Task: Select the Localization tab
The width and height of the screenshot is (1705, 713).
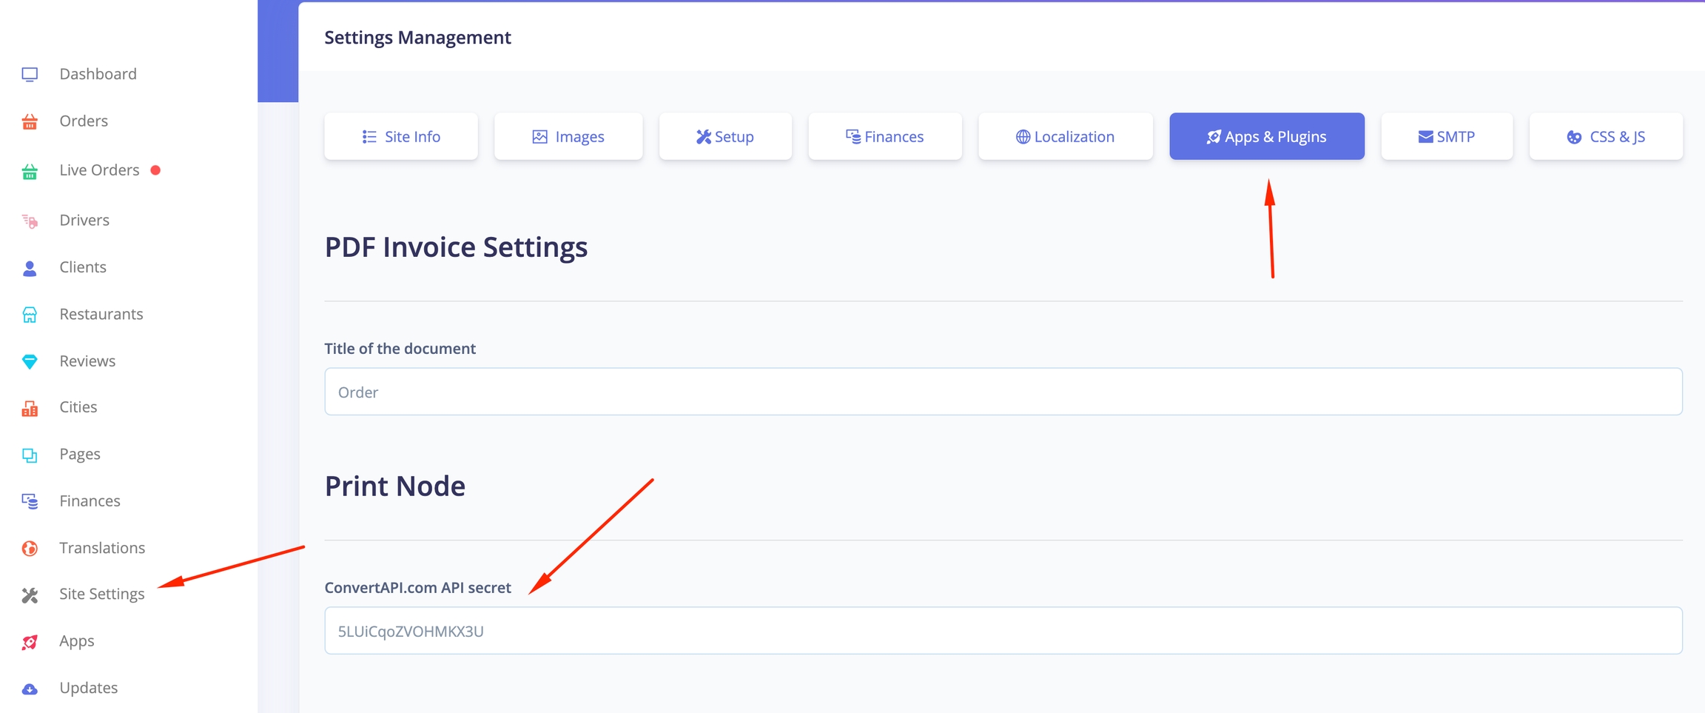Action: [x=1065, y=136]
